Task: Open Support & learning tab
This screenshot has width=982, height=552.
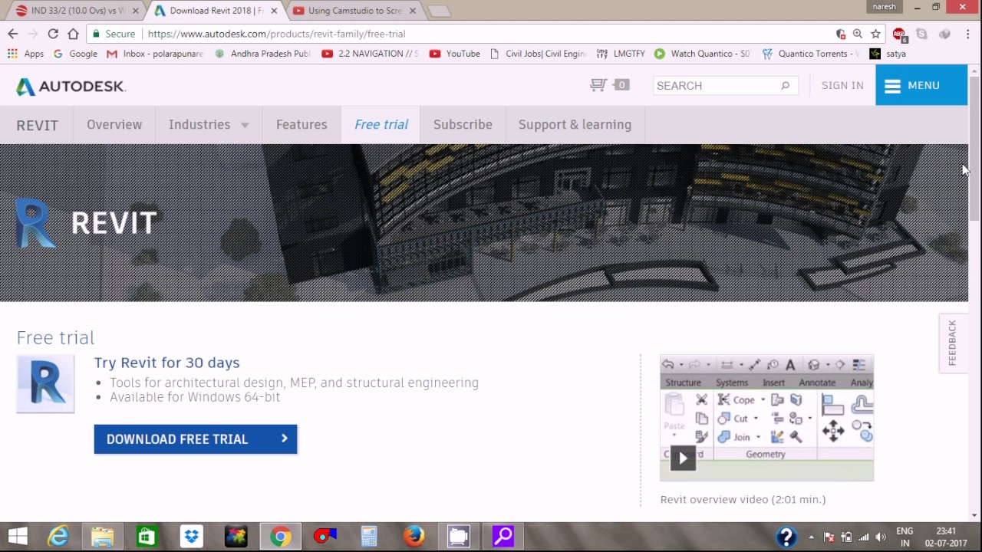Action: [x=575, y=124]
